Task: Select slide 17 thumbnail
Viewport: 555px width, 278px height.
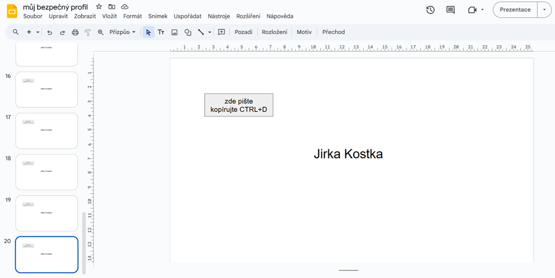Action: point(47,130)
